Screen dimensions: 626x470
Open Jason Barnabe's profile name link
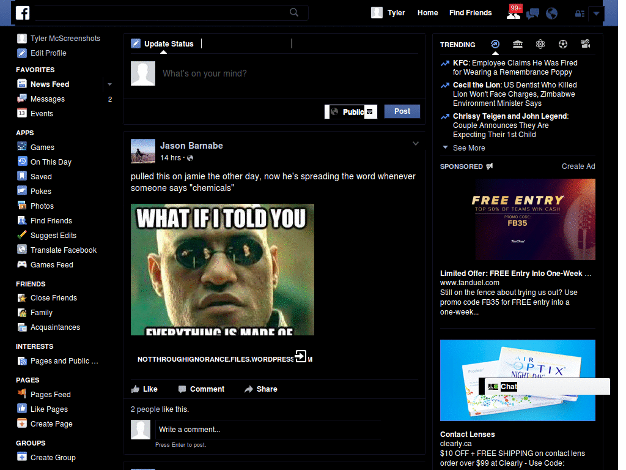pos(191,146)
